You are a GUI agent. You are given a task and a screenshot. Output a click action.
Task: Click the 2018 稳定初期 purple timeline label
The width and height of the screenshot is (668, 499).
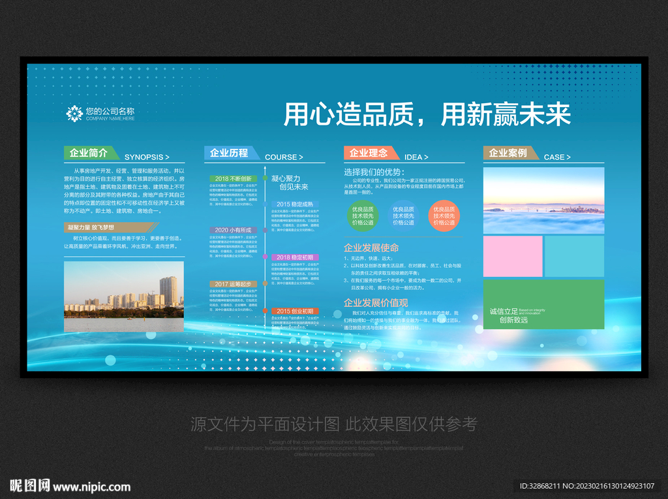coord(295,257)
